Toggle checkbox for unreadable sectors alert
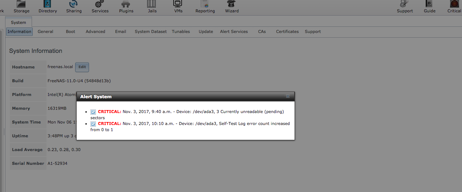Screen dimensions: 462x192 tap(93, 112)
